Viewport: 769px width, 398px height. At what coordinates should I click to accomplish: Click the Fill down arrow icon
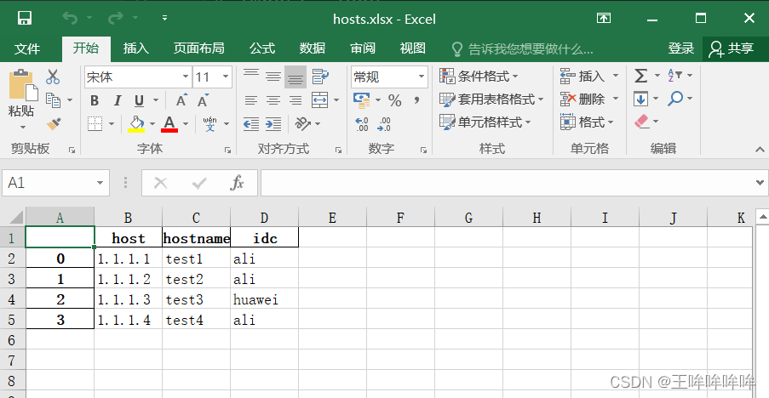coord(640,99)
